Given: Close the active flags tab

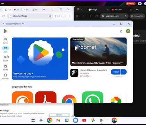Looking at the screenshot, I should click(x=10, y=10).
